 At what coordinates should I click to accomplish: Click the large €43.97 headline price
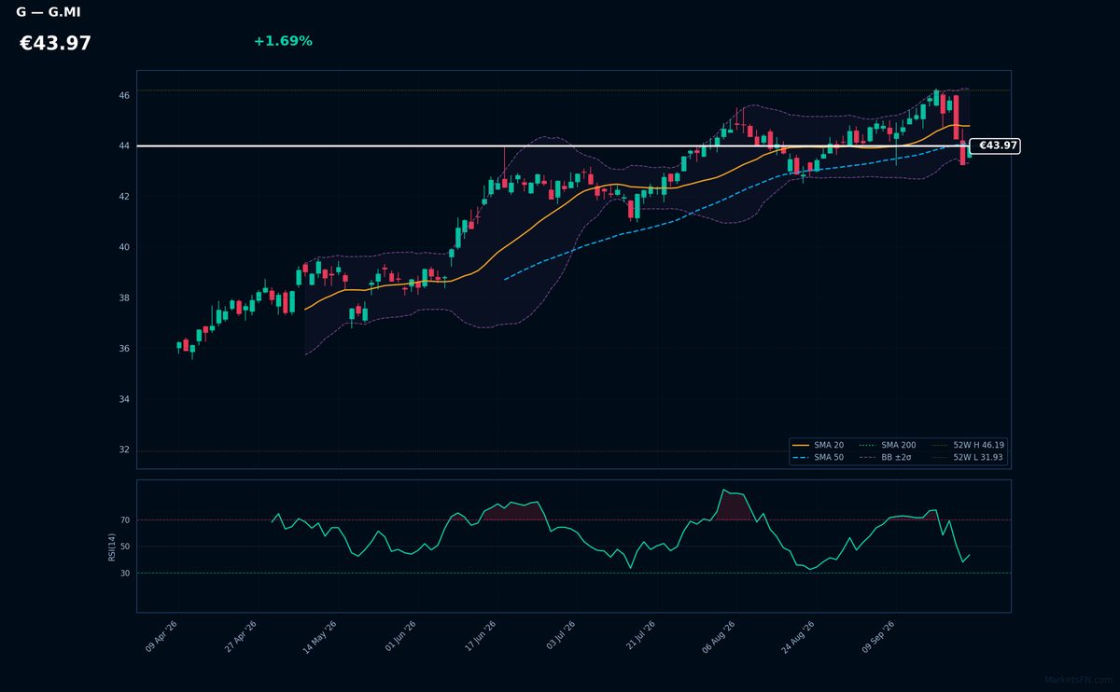point(55,44)
